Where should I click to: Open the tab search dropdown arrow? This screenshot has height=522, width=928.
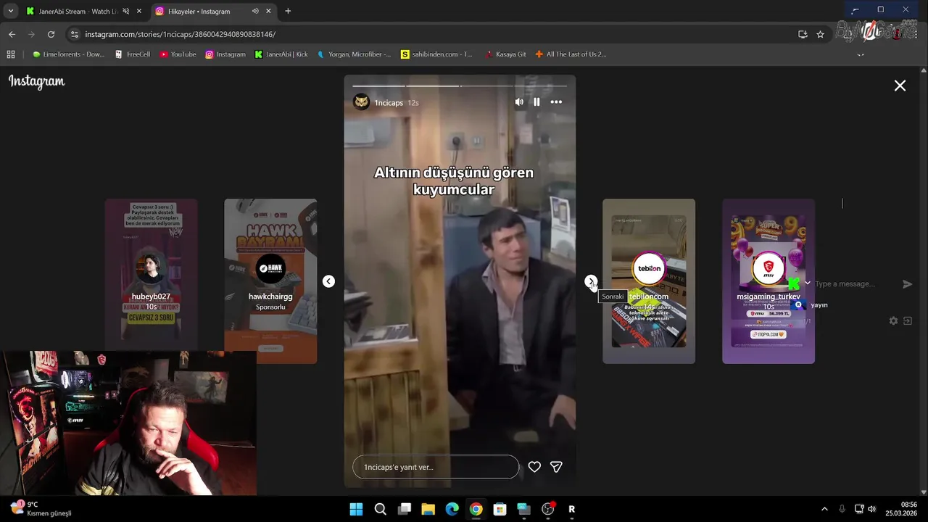(x=11, y=12)
